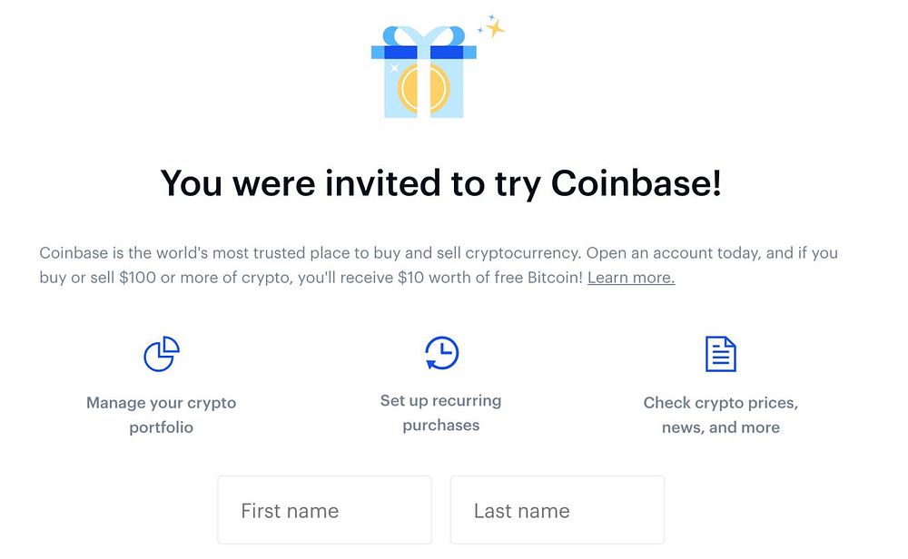This screenshot has height=559, width=908.
Task: Open the Learn more link
Action: click(x=631, y=278)
